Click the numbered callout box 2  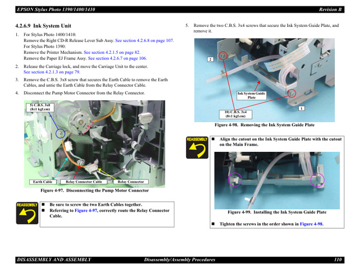click(210, 59)
